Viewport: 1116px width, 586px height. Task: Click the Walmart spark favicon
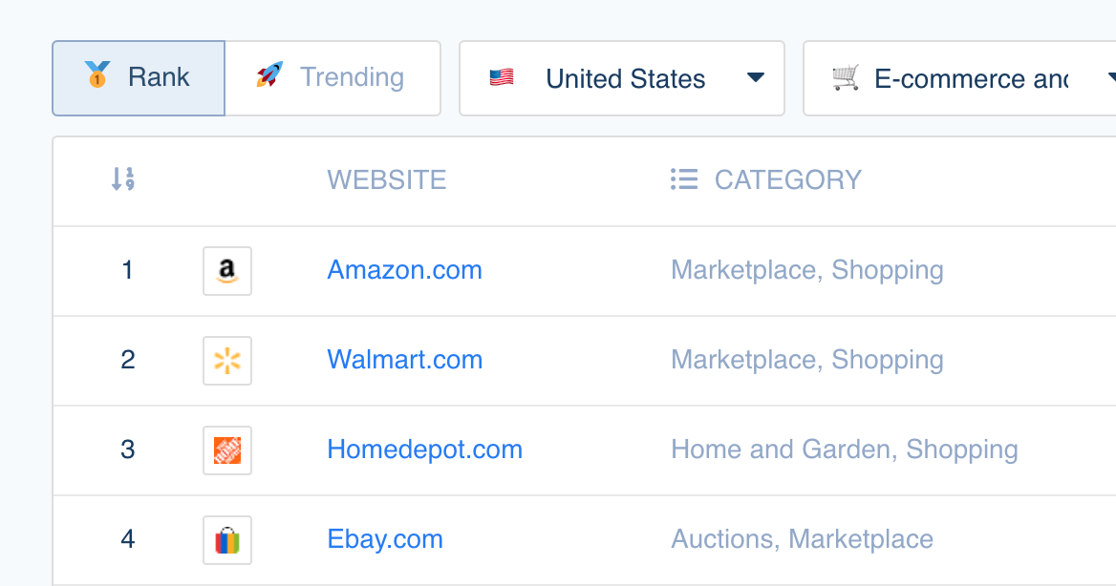click(226, 360)
